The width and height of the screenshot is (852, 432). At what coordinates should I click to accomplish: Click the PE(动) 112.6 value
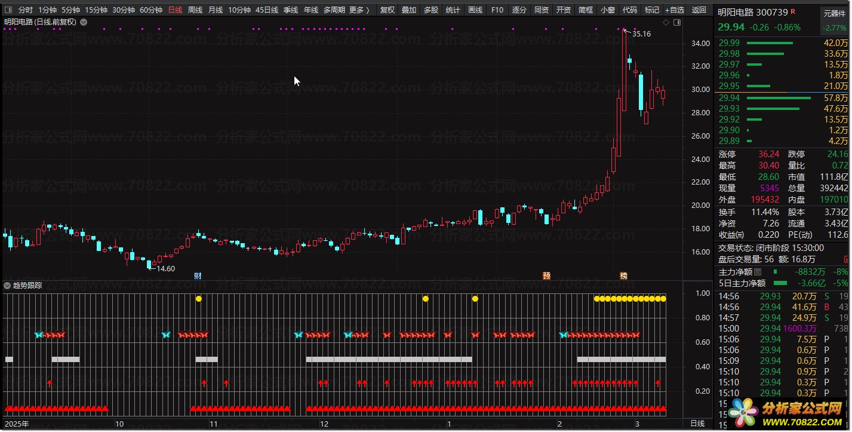[x=838, y=235]
